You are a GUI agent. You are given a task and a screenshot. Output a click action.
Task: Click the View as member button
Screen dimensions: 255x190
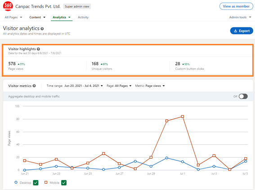click(236, 6)
